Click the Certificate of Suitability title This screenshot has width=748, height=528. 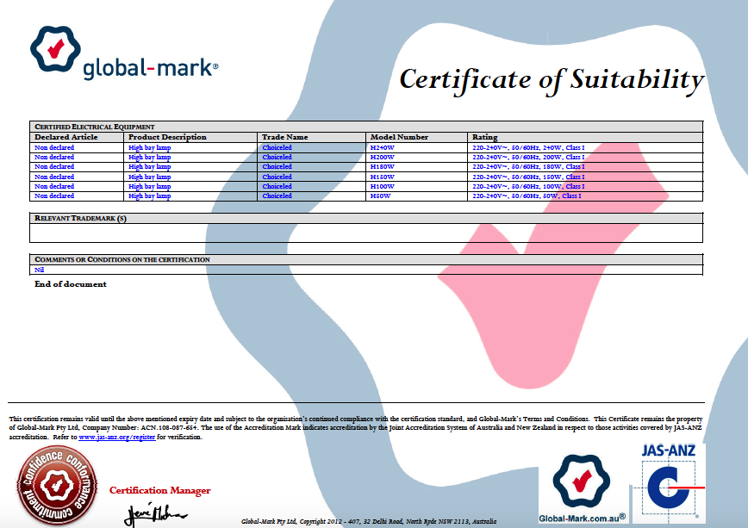coord(552,80)
